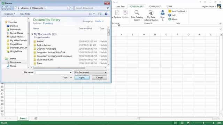223x125 pixels.
Task: Click the Browse dialog help icon
Action: pos(106,14)
